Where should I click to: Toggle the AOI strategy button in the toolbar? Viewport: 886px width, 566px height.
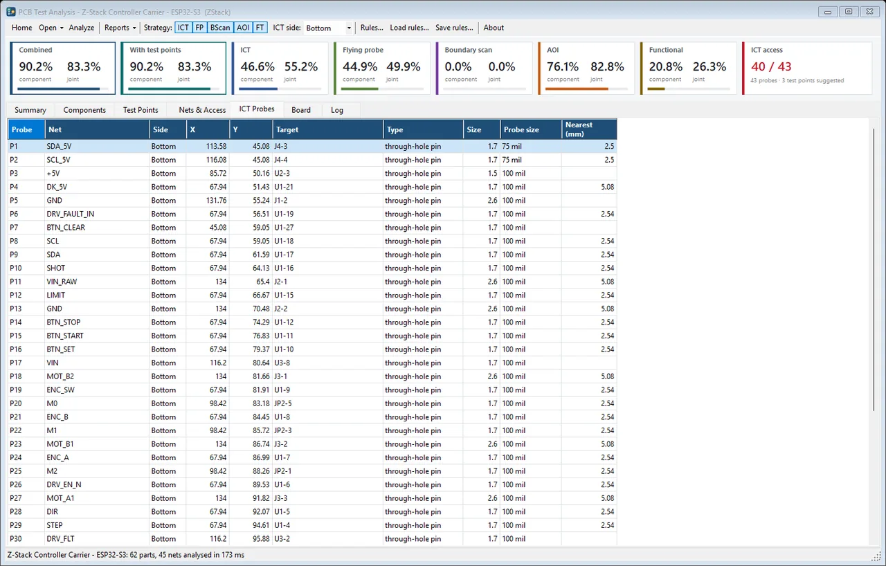(243, 28)
